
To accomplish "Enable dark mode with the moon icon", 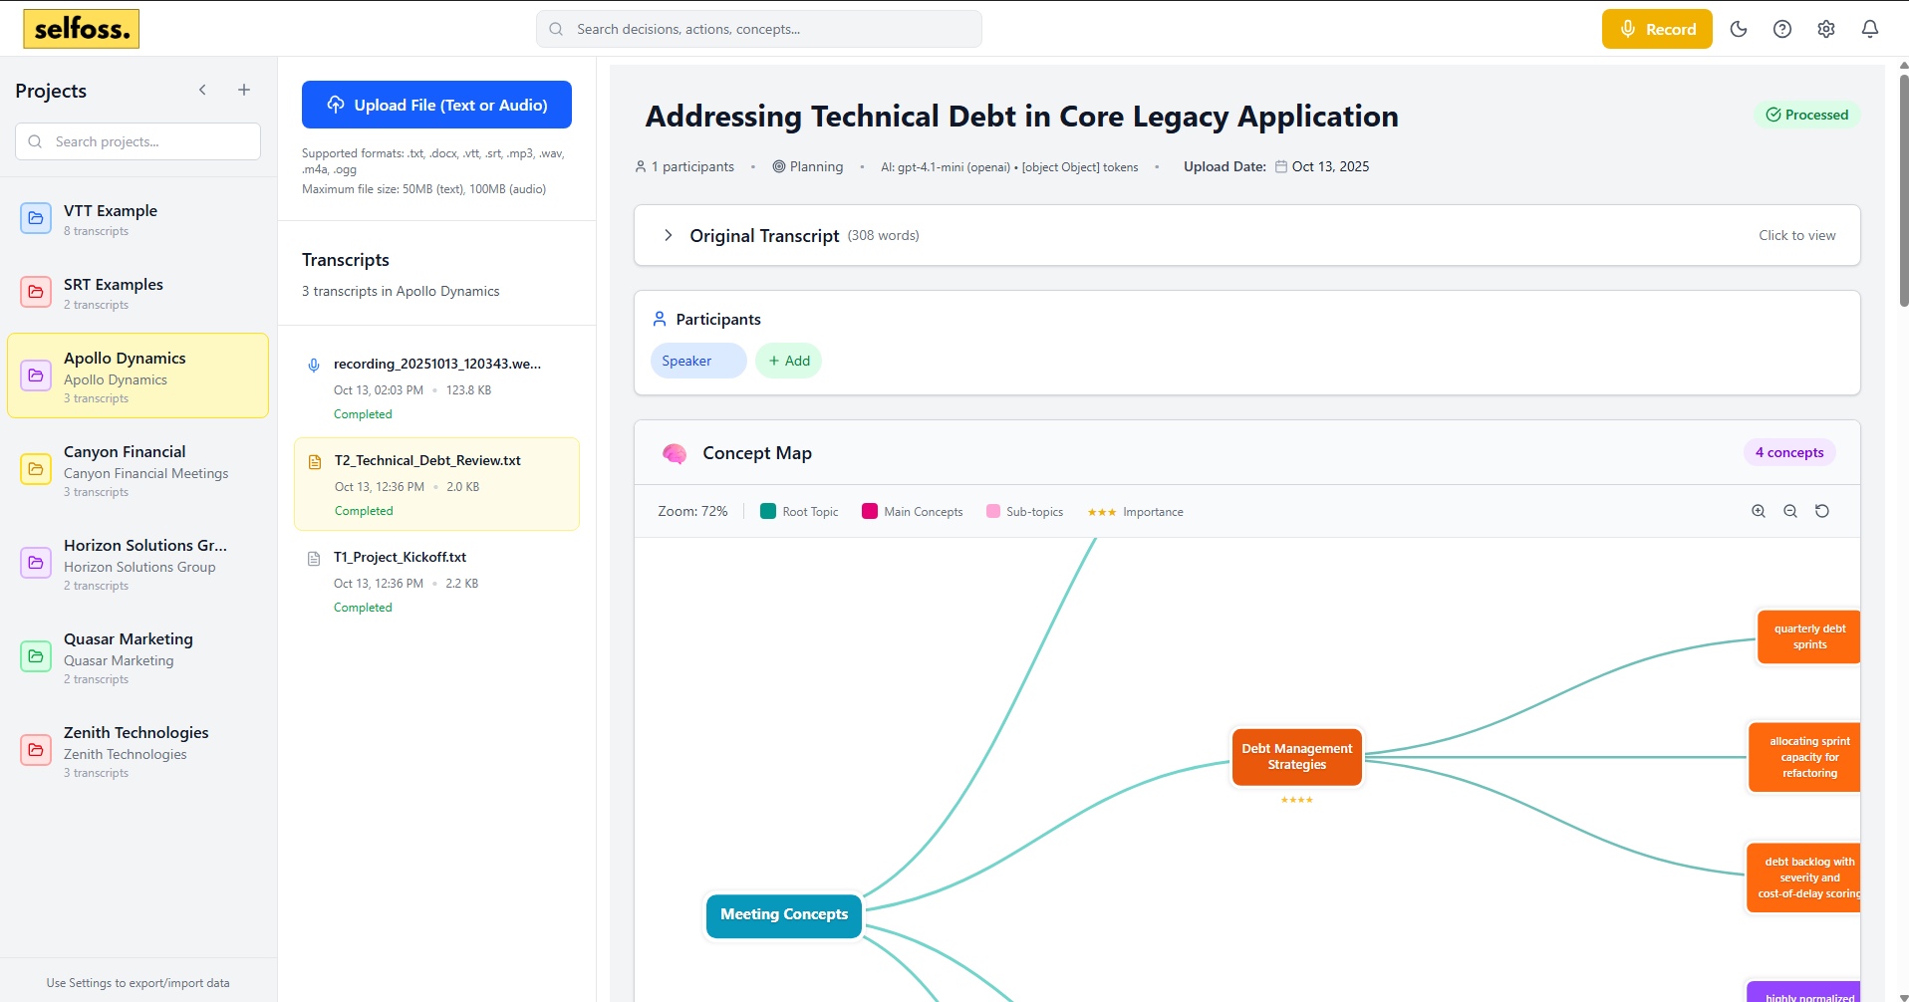I will (x=1739, y=29).
